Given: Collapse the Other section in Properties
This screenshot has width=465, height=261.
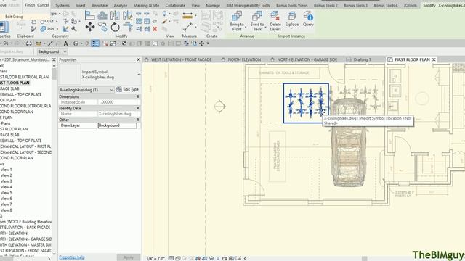Looking at the screenshot, I should 138,120.
